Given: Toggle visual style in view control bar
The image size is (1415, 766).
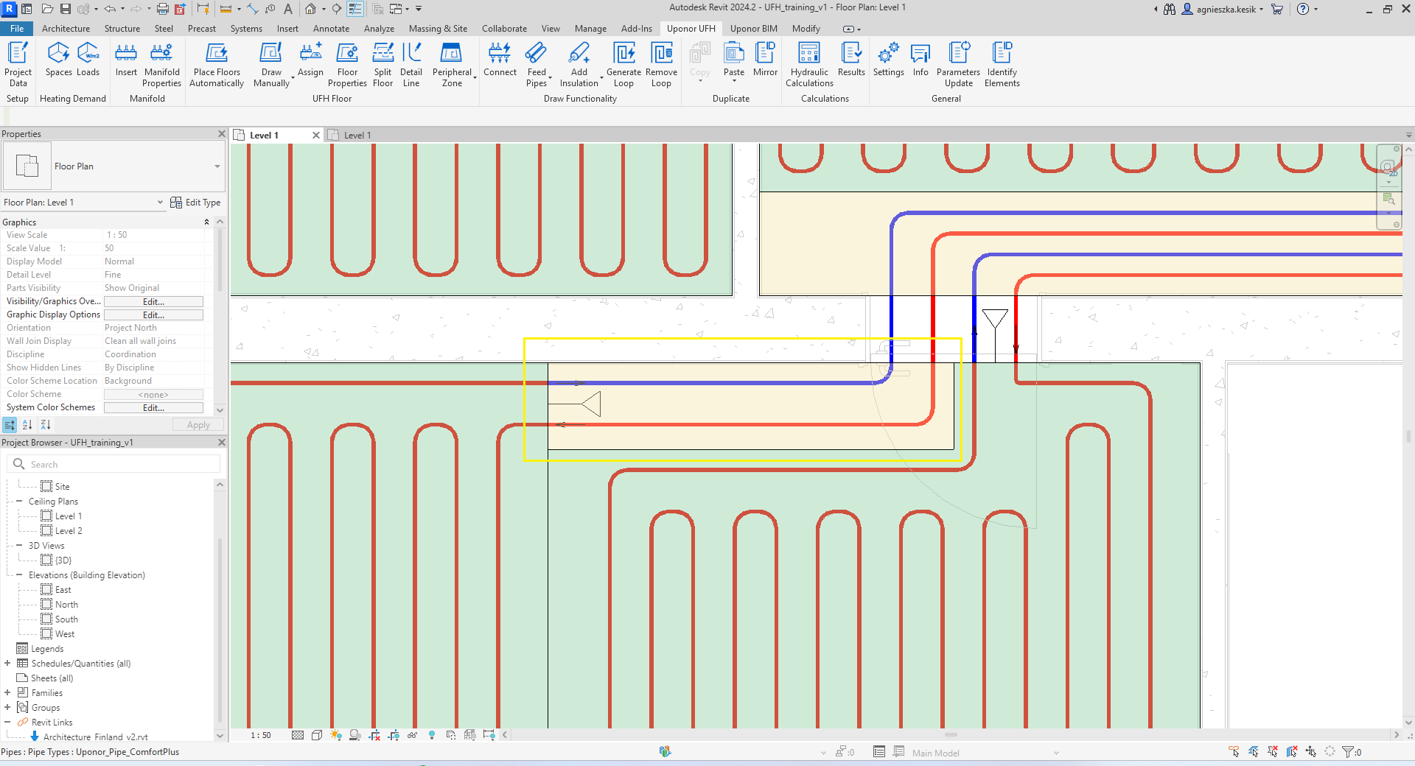Looking at the screenshot, I should [317, 735].
